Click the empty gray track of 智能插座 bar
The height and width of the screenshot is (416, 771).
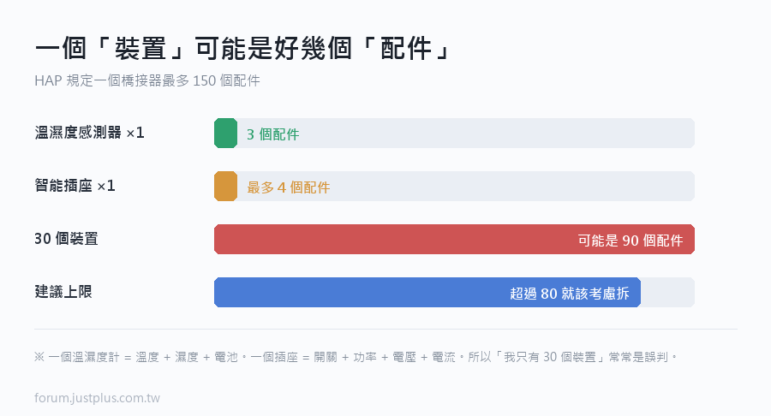(x=466, y=186)
